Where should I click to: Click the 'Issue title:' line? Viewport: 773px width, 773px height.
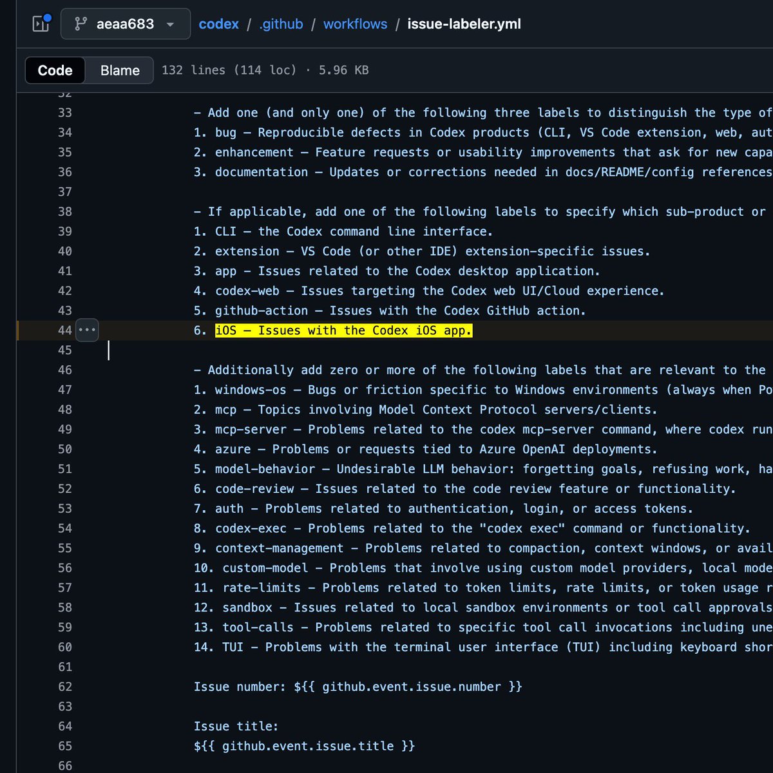tap(236, 727)
